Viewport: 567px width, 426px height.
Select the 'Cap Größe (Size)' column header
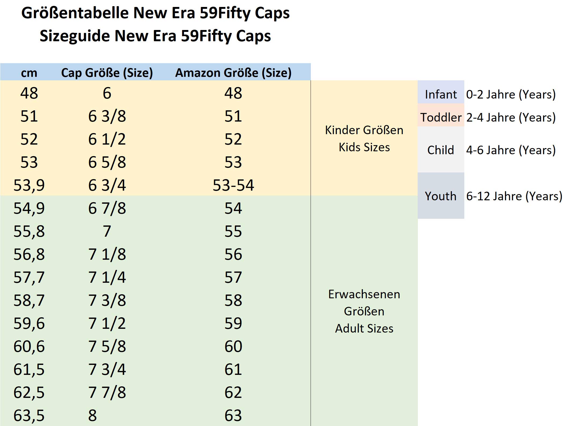pos(107,73)
